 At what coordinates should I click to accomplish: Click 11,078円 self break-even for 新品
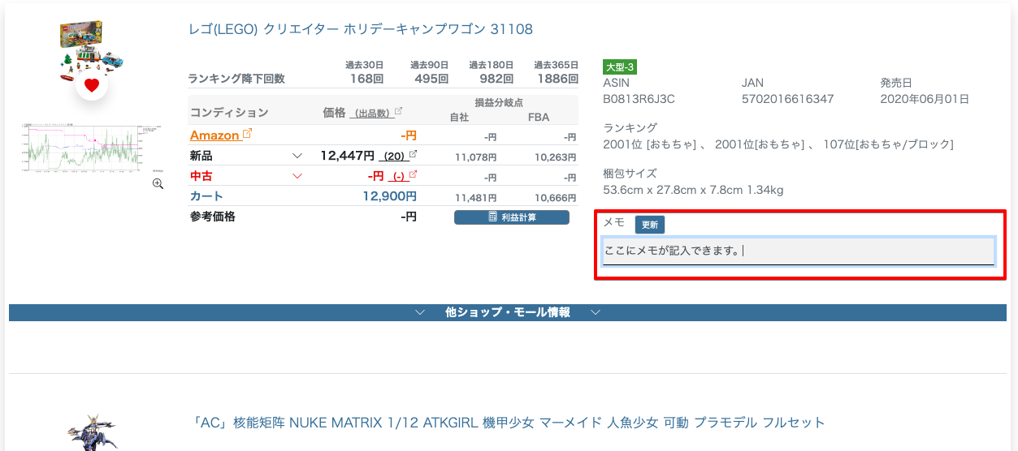pyautogui.click(x=476, y=157)
